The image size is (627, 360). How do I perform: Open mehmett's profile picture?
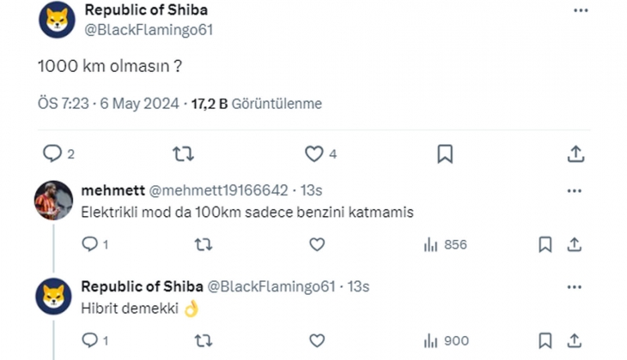[x=53, y=201]
